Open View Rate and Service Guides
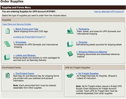Viewport: 126px width, 99px height. 17,24
